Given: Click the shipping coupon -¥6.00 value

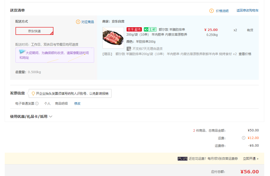Looking at the screenshot, I should [253, 146].
